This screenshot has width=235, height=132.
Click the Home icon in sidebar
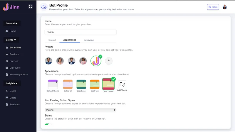pos(7,31)
